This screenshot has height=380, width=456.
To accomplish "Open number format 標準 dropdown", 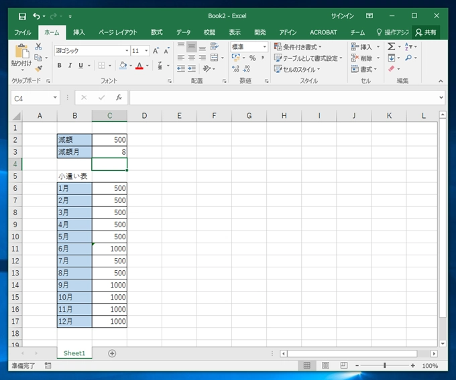I will [265, 47].
